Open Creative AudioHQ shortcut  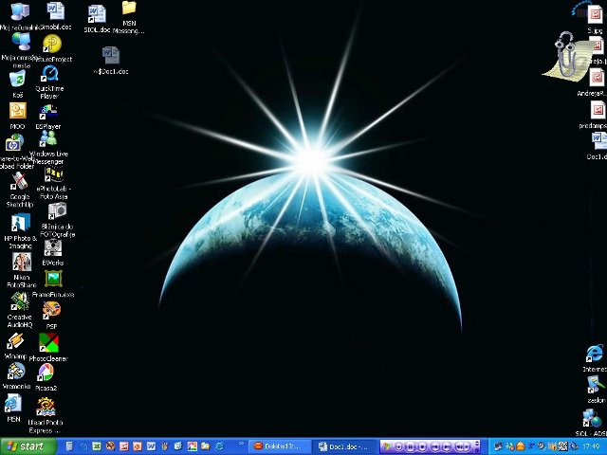pos(19,301)
